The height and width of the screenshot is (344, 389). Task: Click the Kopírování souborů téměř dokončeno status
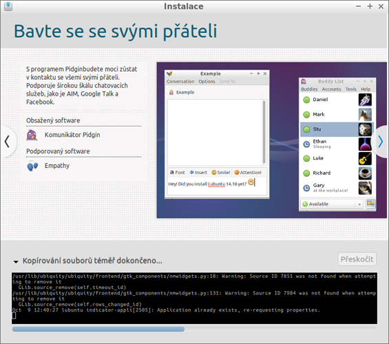[92, 261]
